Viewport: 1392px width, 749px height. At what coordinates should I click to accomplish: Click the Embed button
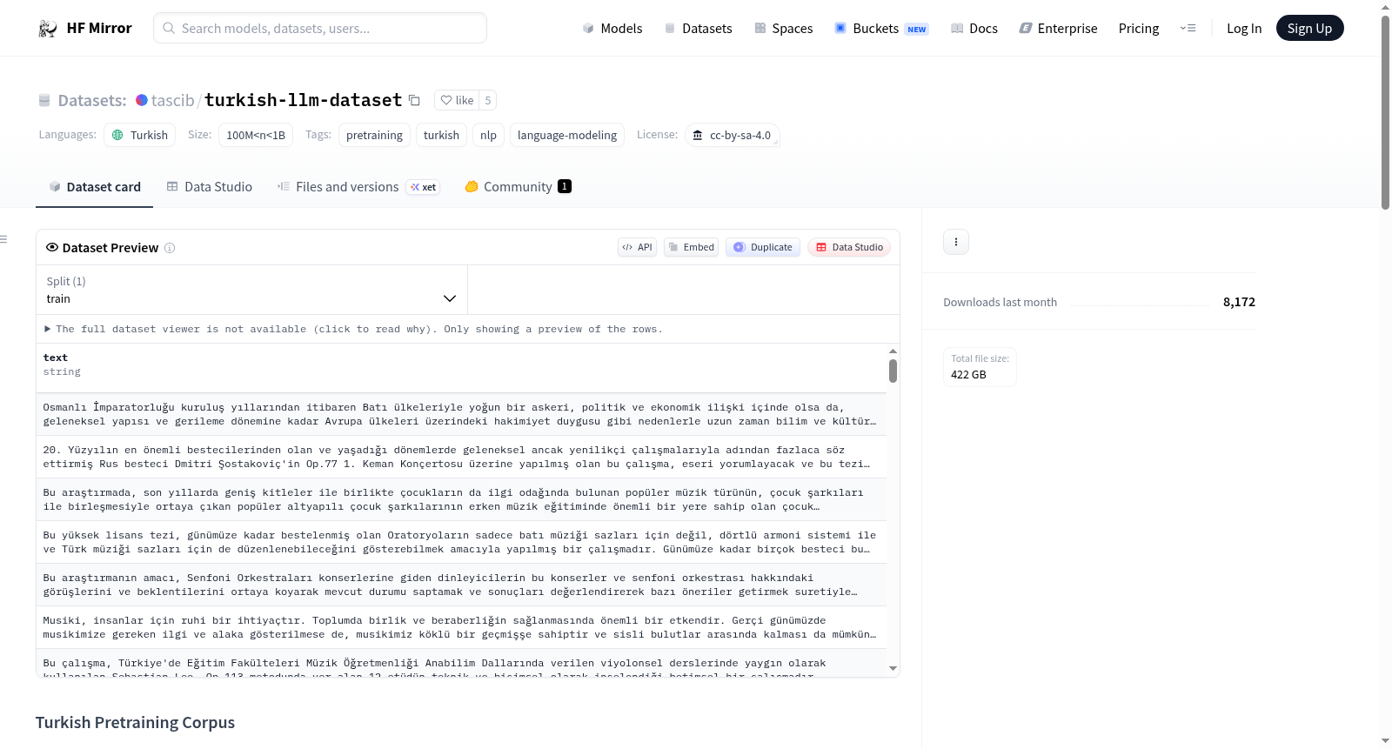click(x=692, y=247)
